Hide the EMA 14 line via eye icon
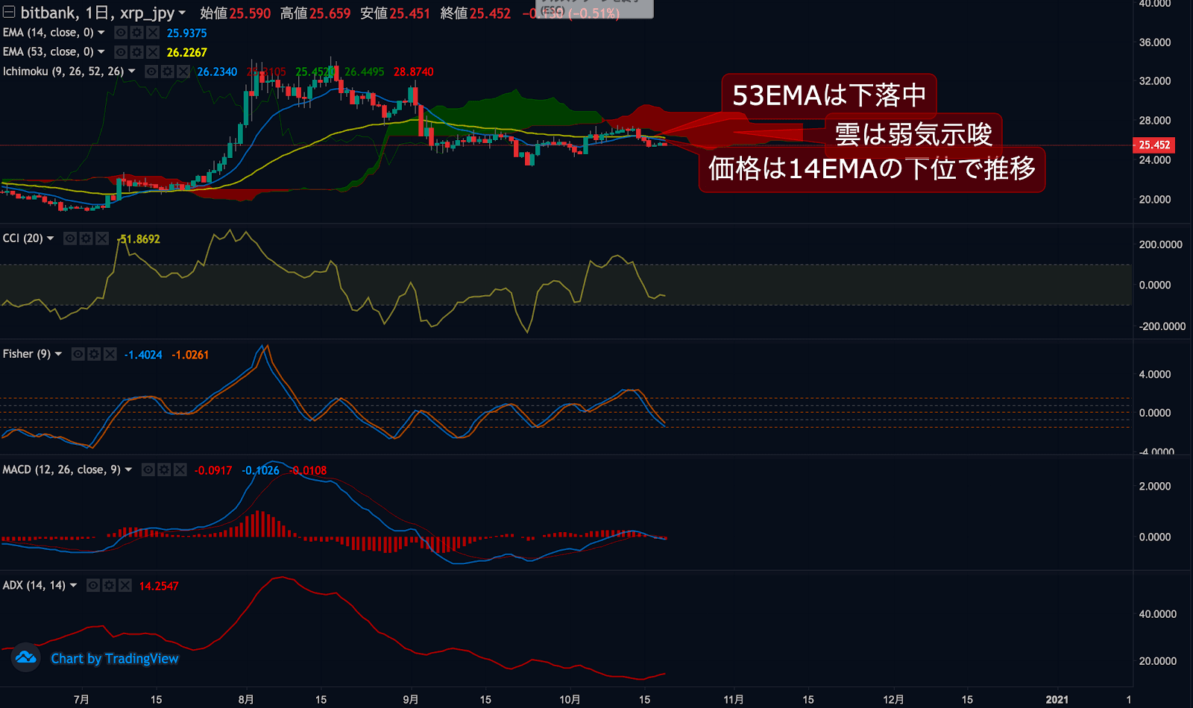The width and height of the screenshot is (1193, 708). (x=121, y=33)
